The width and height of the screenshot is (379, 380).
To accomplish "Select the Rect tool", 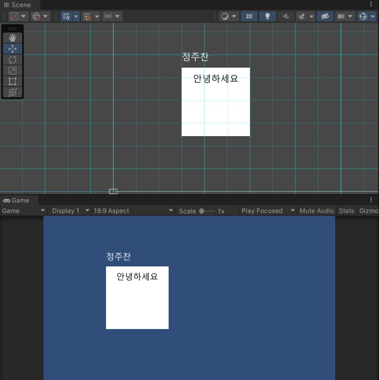I will click(x=13, y=81).
